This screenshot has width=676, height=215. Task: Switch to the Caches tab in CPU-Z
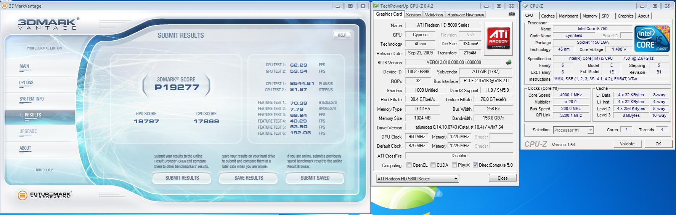(548, 16)
